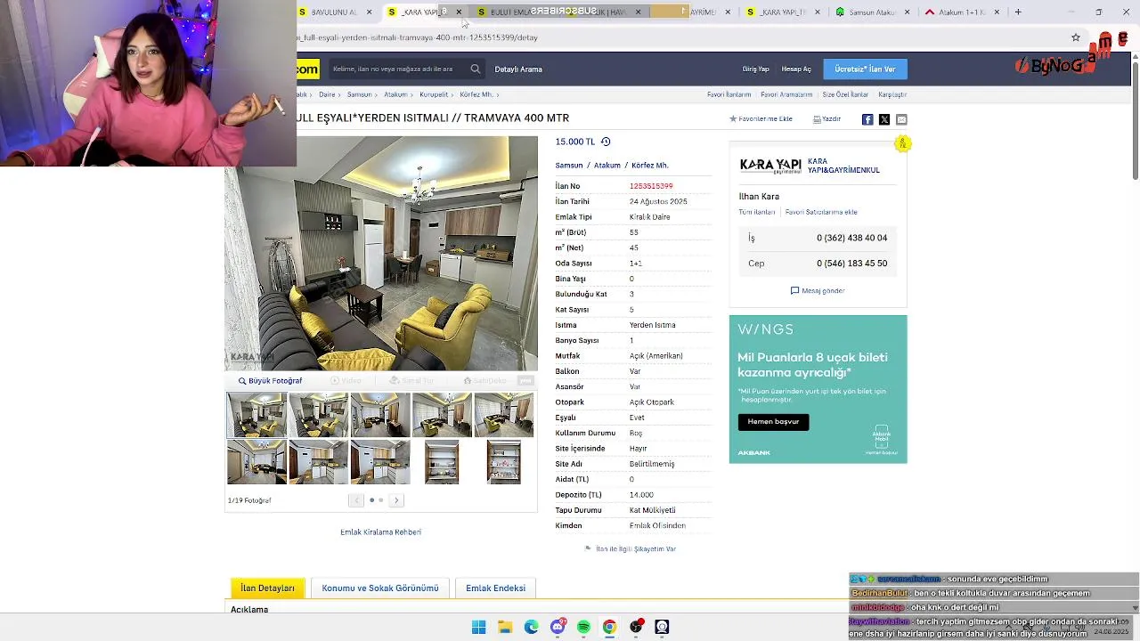The height and width of the screenshot is (641, 1140).
Task: Open main apartment living room photo
Action: [381, 253]
